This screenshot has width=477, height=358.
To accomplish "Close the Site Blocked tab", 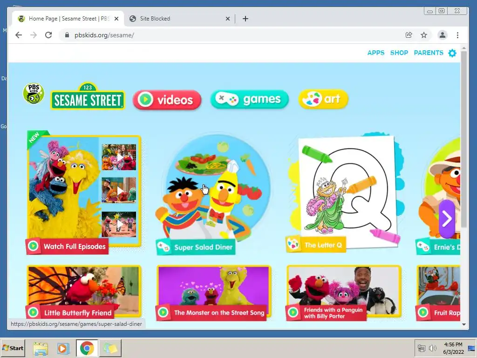I will (x=227, y=19).
